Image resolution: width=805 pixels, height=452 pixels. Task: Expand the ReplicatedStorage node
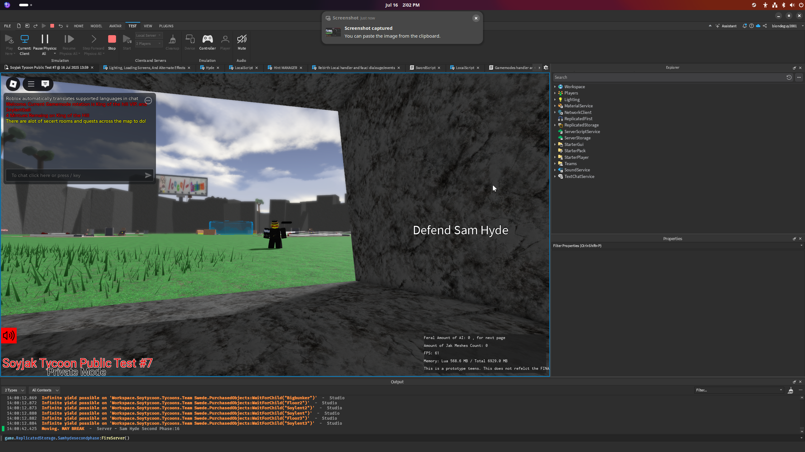pos(555,125)
